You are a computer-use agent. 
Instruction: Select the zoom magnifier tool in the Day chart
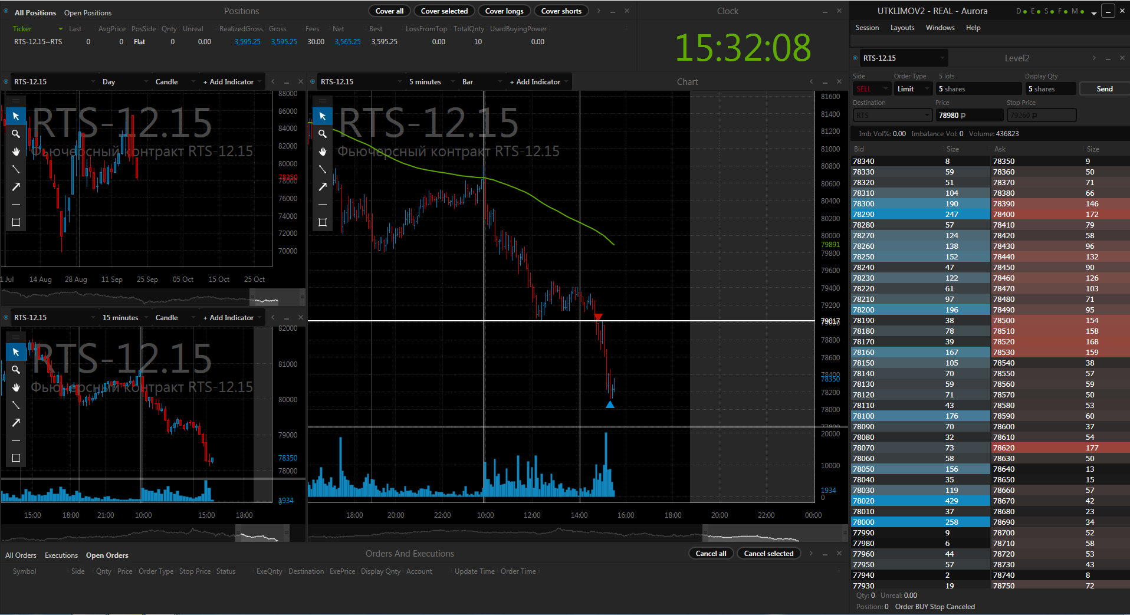[x=16, y=134]
